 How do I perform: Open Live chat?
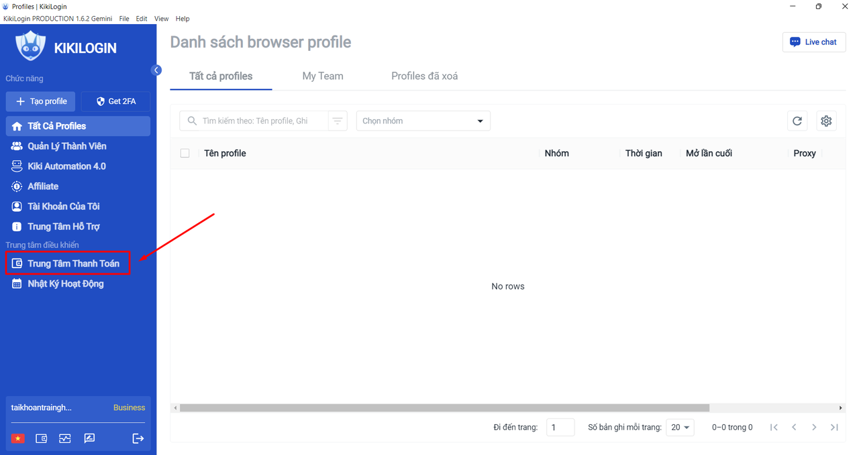(x=813, y=42)
